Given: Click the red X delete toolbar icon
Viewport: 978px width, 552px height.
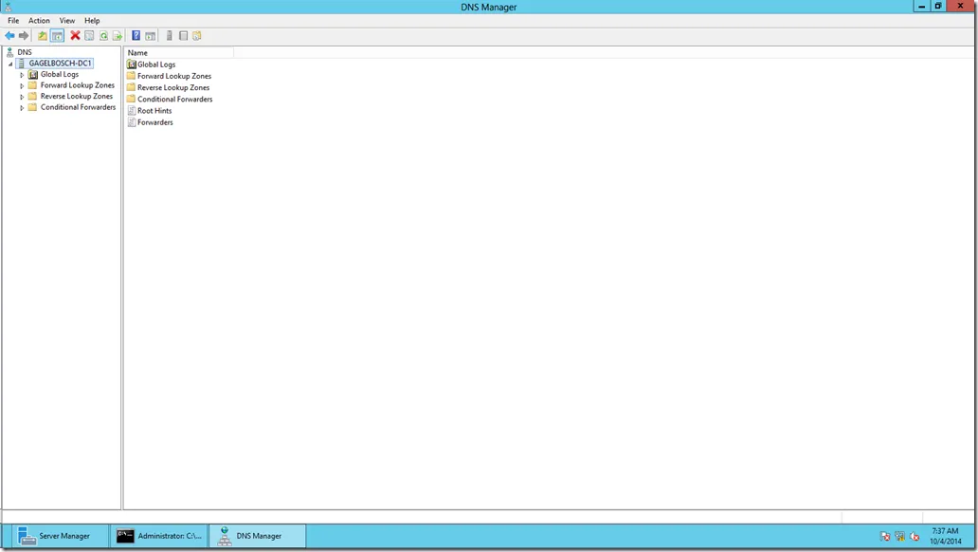Looking at the screenshot, I should click(75, 36).
